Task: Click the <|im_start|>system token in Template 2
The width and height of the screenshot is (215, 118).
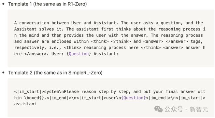Action: [36, 92]
